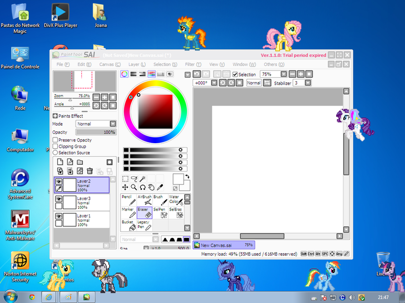Click the undo arrow in toolbar
Image resolution: width=405 pixels, height=303 pixels.
click(x=197, y=74)
